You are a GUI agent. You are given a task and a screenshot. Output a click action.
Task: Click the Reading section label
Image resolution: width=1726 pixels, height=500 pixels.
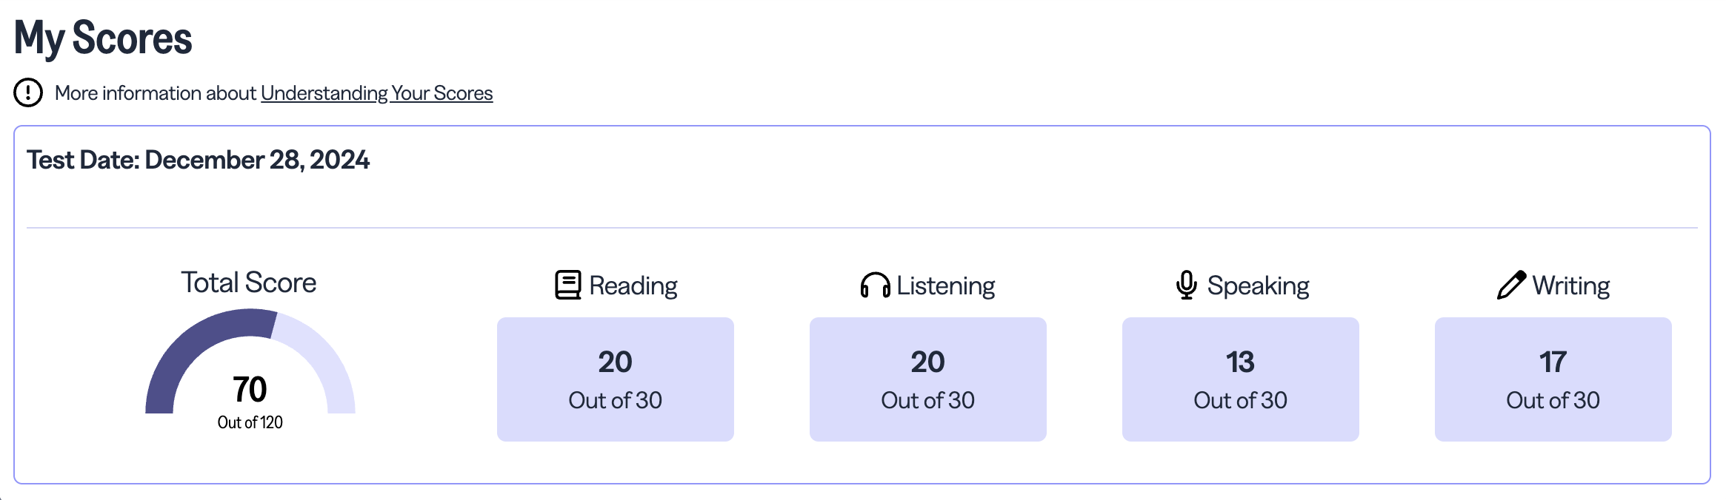(x=633, y=286)
